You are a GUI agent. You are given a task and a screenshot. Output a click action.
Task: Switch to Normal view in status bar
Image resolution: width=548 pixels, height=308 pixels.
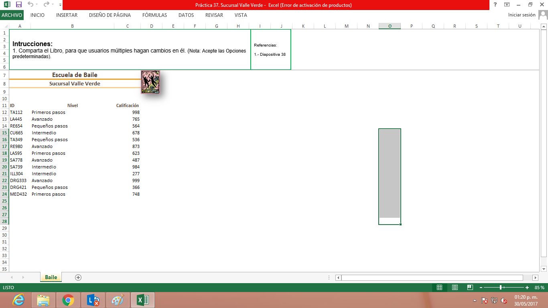pos(439,288)
